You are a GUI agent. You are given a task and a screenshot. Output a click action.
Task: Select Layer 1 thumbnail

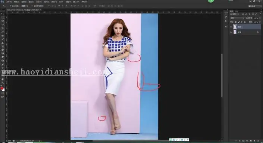coord(235,27)
